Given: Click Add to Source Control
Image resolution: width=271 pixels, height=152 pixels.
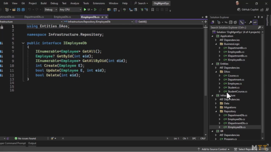Looking at the screenshot, I should point(214,149).
